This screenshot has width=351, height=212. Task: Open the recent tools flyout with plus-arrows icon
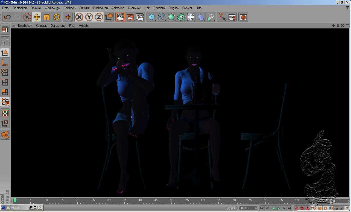click(x=68, y=17)
